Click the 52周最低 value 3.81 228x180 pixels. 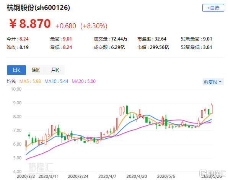click(207, 47)
